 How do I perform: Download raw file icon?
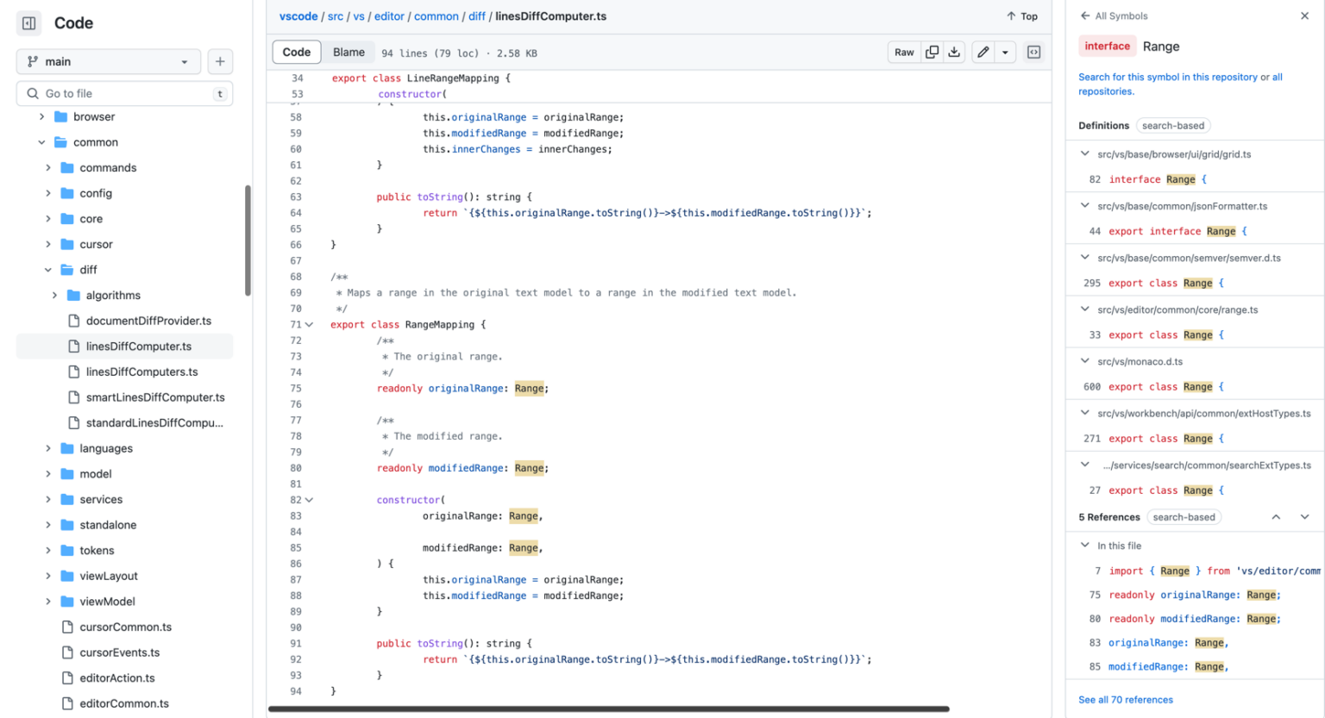point(954,53)
